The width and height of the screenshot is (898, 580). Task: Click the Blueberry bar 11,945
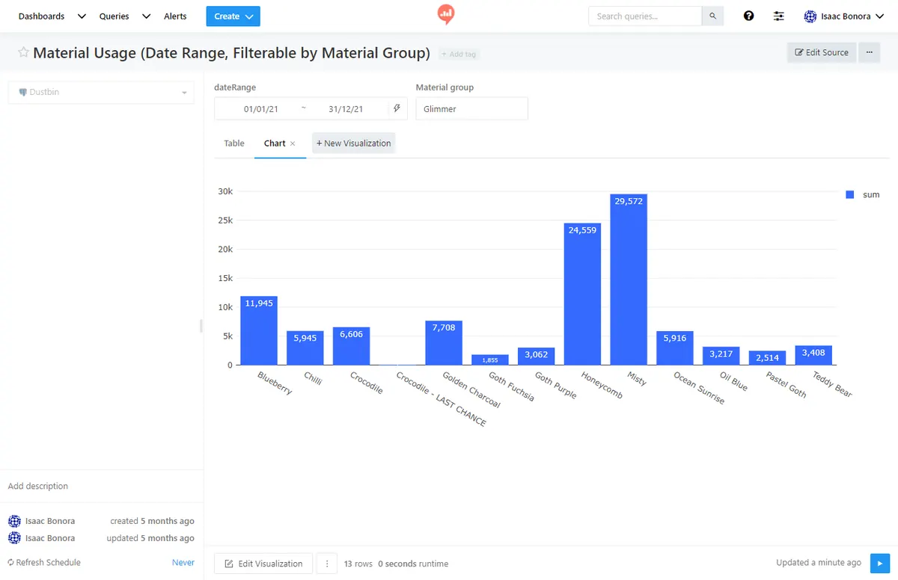(259, 330)
